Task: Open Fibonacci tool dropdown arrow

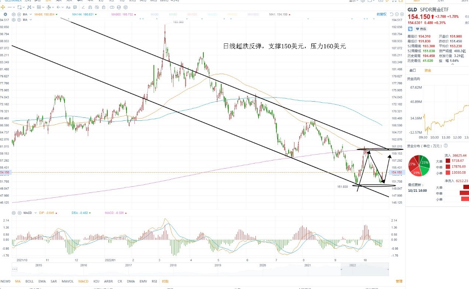Action: pyautogui.click(x=43, y=7)
